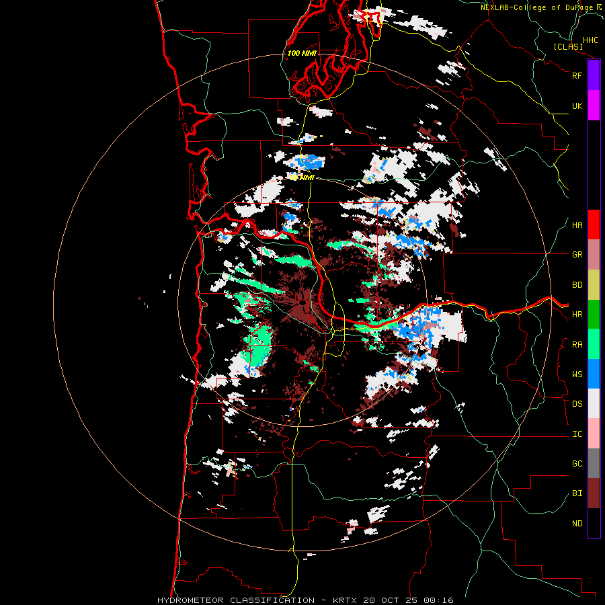This screenshot has width=605, height=605.
Task: Click the ND legend label
Action: [x=577, y=524]
